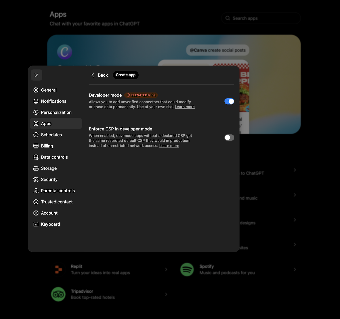The image size is (340, 319).
Task: Click the Parental controls person icon
Action: point(36,191)
